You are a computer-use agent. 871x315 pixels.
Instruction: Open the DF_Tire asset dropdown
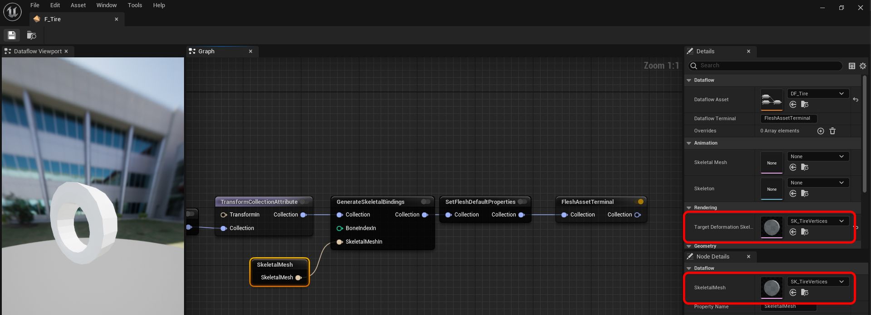(x=817, y=94)
